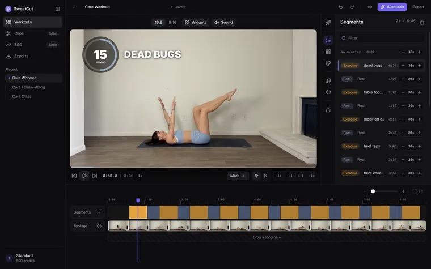Open the music note panel
The height and width of the screenshot is (269, 431).
pos(328,80)
